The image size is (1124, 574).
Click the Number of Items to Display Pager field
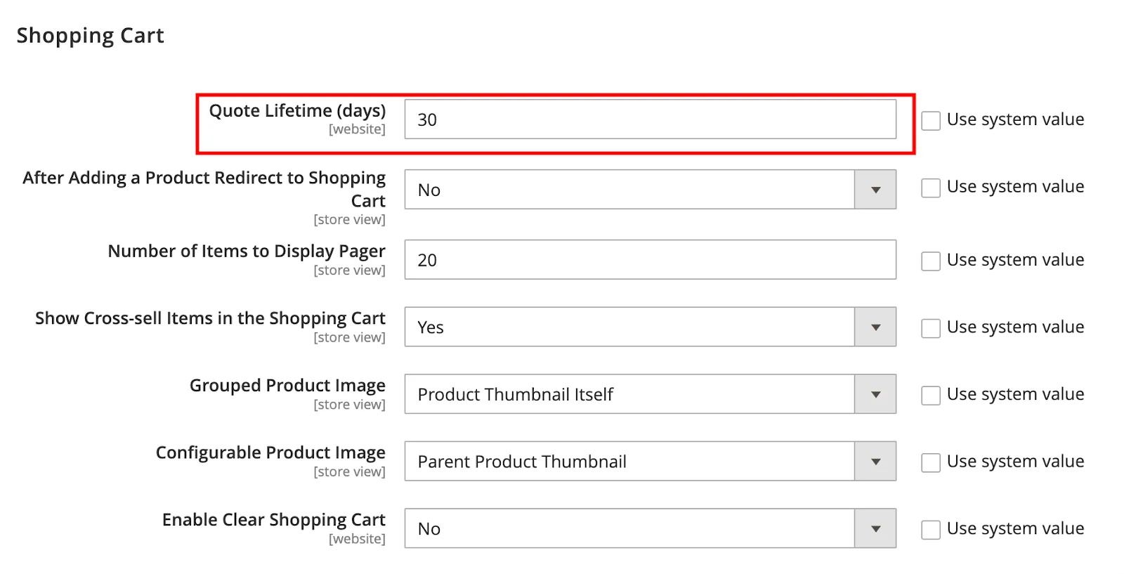650,260
